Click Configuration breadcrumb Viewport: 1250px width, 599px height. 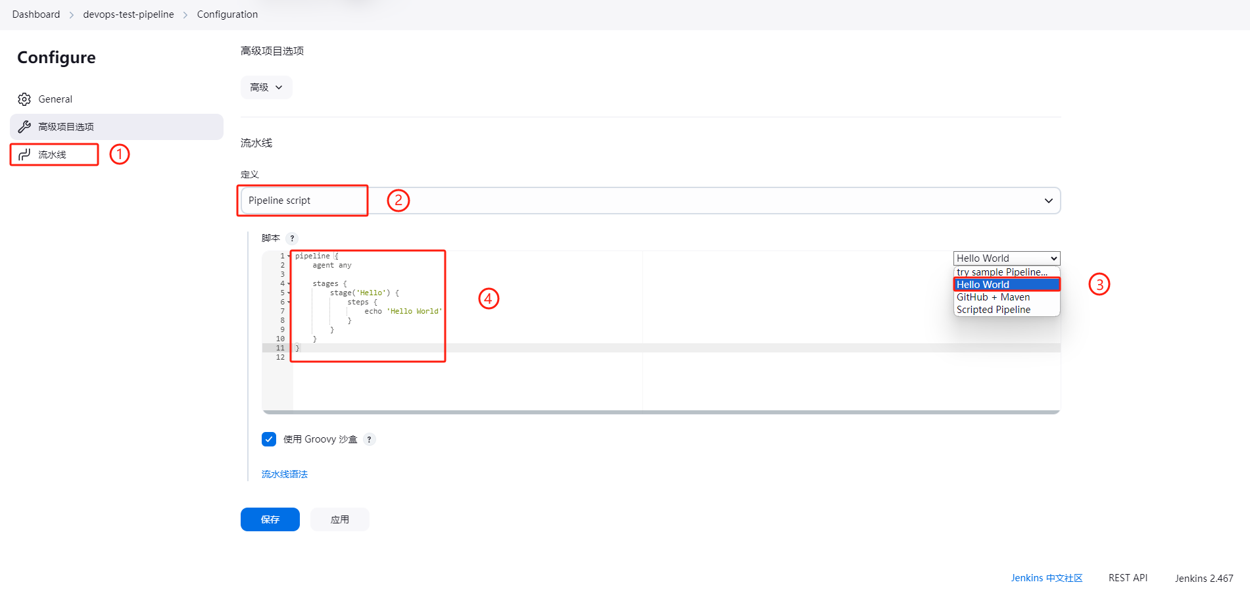pos(228,14)
